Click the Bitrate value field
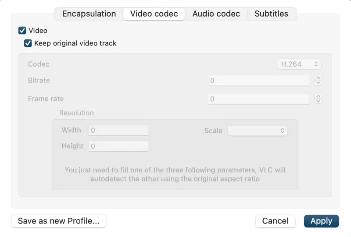 pyautogui.click(x=258, y=81)
